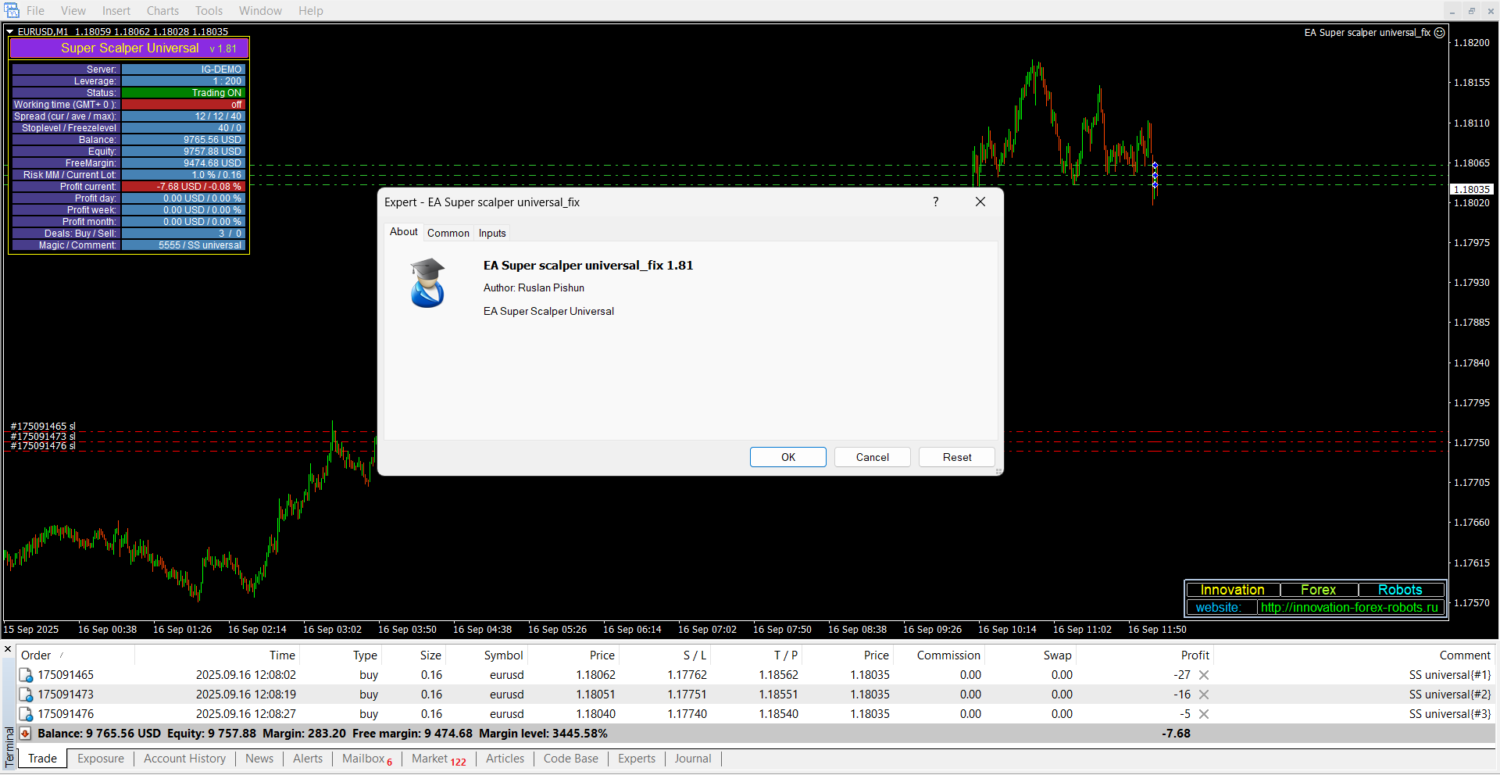Select the #175091465 sl stop-loss line label
Screen dimensions: 1500x775
pyautogui.click(x=43, y=427)
